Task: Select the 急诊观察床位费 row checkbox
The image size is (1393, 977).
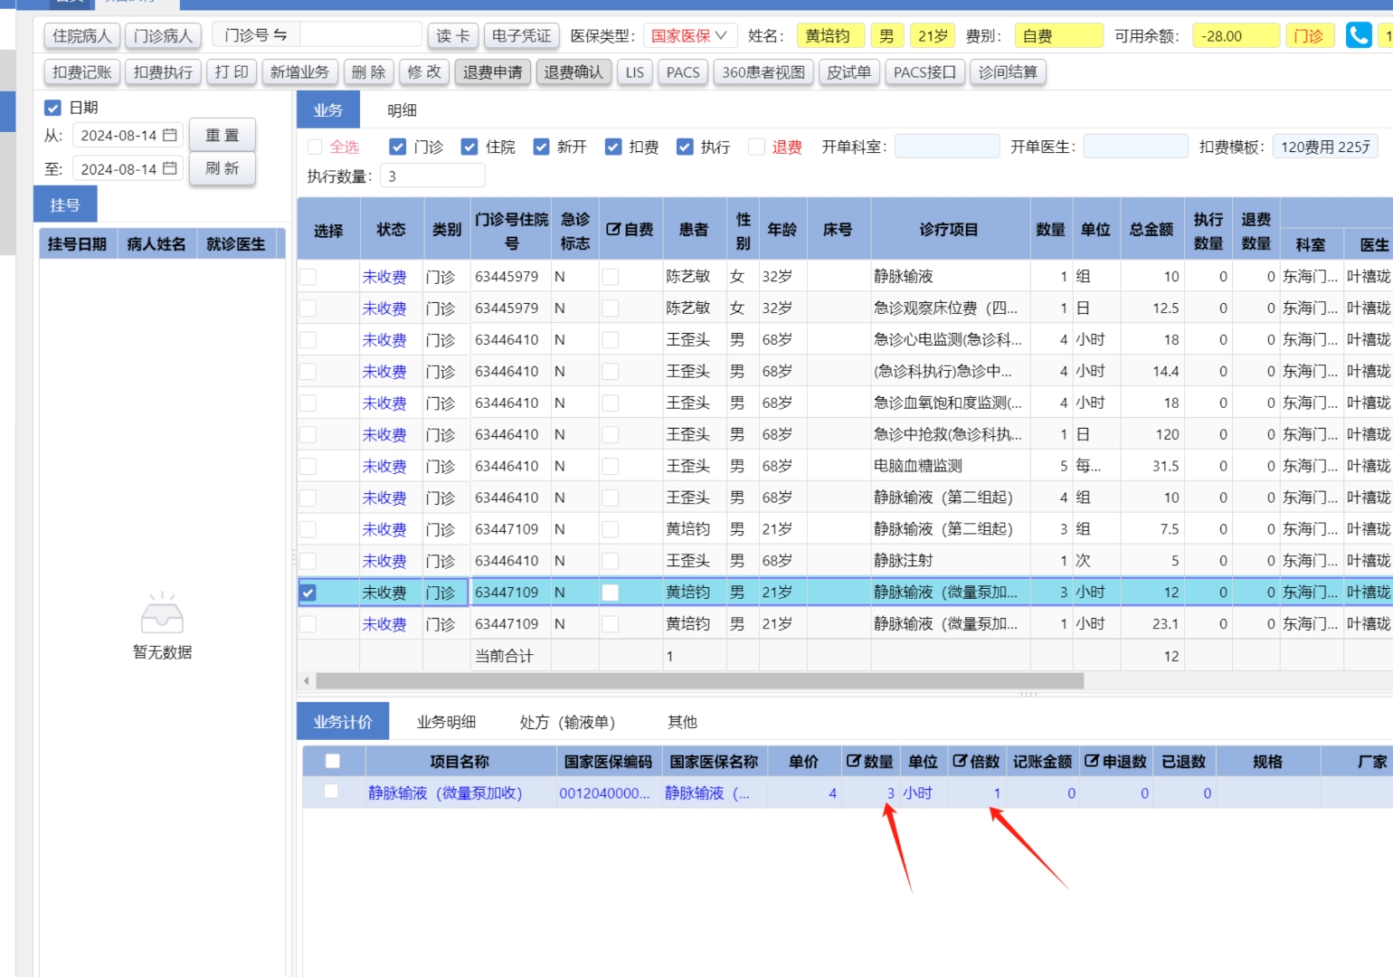Action: [x=308, y=308]
